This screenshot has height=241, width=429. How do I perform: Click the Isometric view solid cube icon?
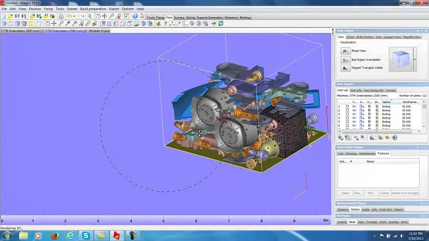pos(143,24)
